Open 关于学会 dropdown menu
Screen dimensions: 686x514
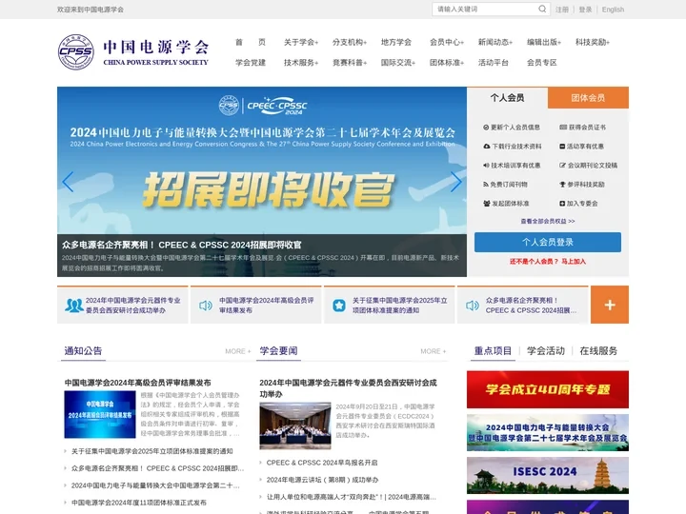301,42
